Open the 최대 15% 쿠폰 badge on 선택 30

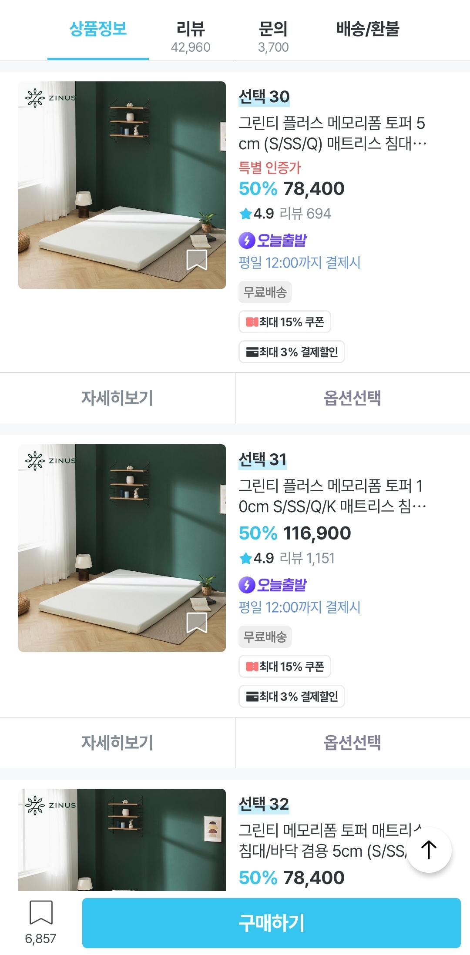(x=285, y=322)
